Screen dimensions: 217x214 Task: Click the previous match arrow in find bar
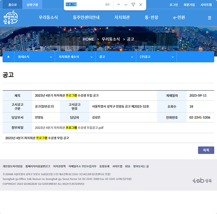[x=119, y=5]
